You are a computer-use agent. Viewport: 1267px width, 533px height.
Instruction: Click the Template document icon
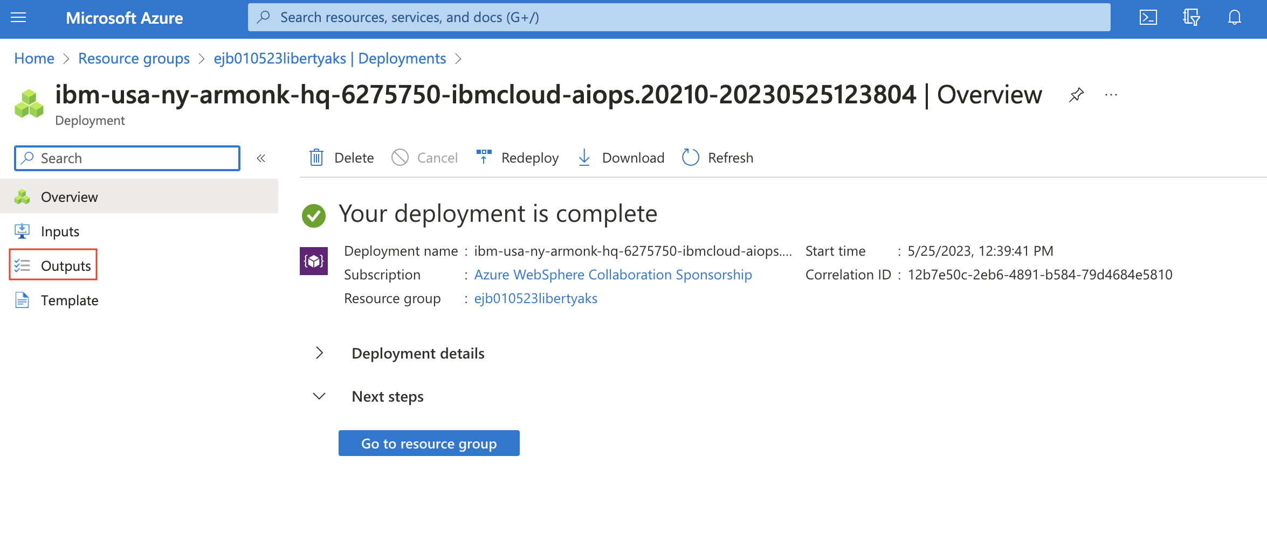coord(22,300)
